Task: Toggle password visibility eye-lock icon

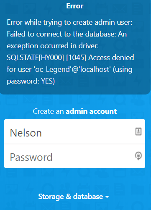Action: pos(138,156)
